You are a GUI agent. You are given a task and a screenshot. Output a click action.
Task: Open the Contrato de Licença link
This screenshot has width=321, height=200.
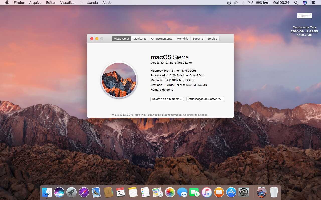point(195,115)
